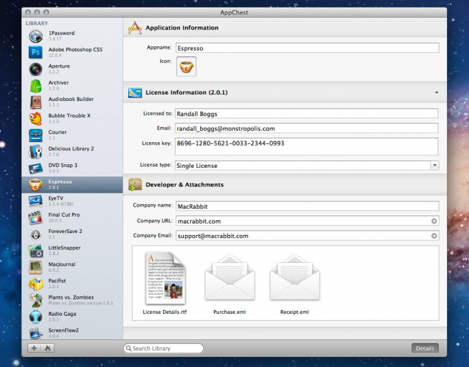Select the Pacifist icon

point(36,284)
